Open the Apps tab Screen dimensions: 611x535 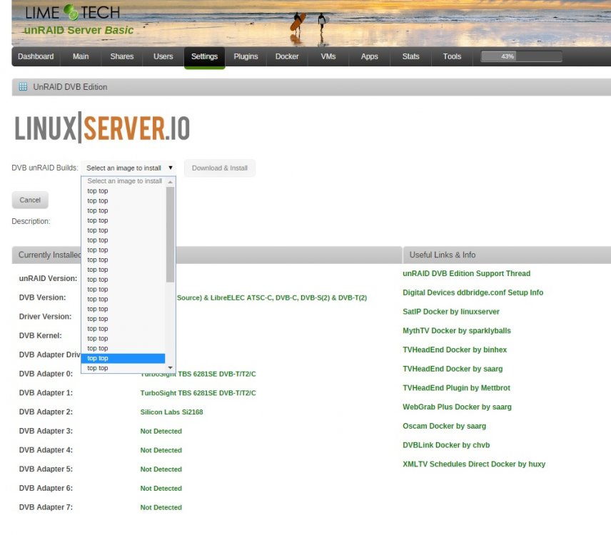pyautogui.click(x=370, y=56)
